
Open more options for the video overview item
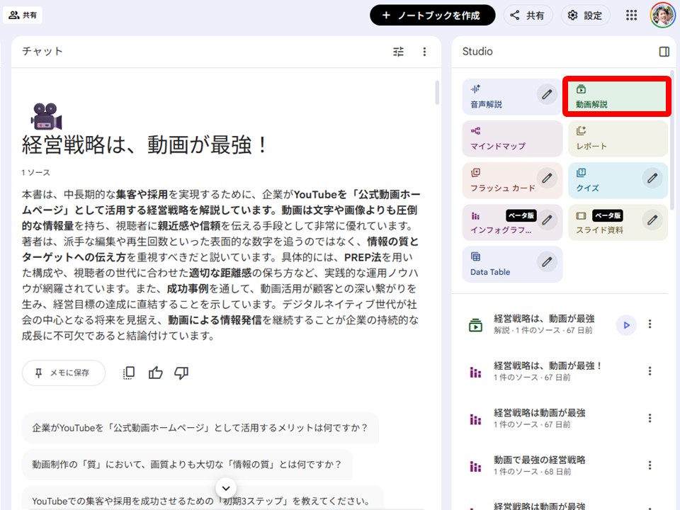click(x=650, y=324)
